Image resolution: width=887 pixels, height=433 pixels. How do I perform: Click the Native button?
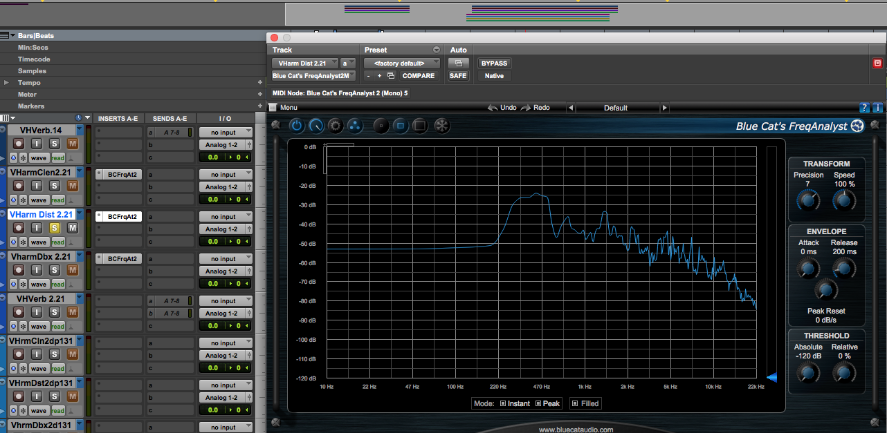click(494, 76)
